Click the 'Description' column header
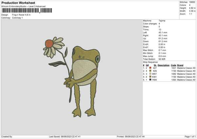 pyautogui.click(x=164, y=65)
